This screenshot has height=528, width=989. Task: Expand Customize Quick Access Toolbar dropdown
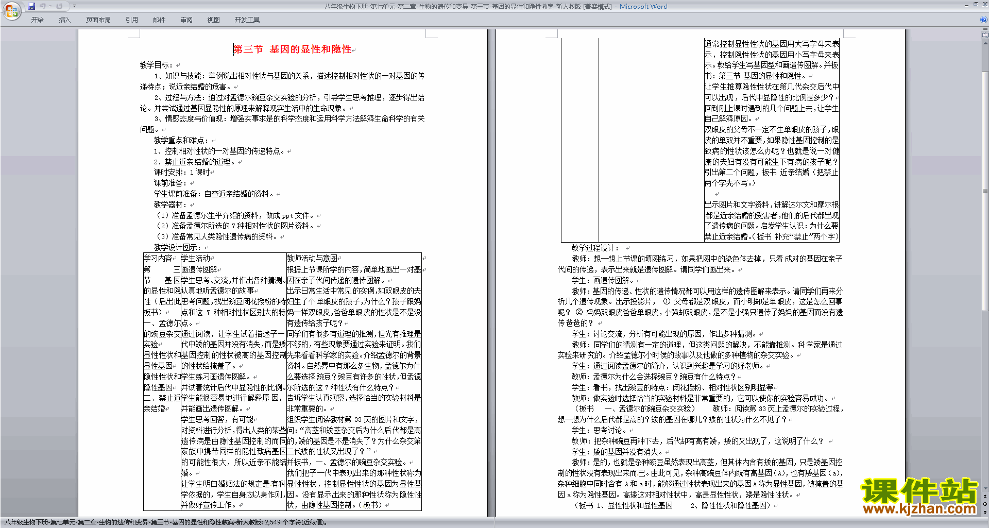[74, 6]
